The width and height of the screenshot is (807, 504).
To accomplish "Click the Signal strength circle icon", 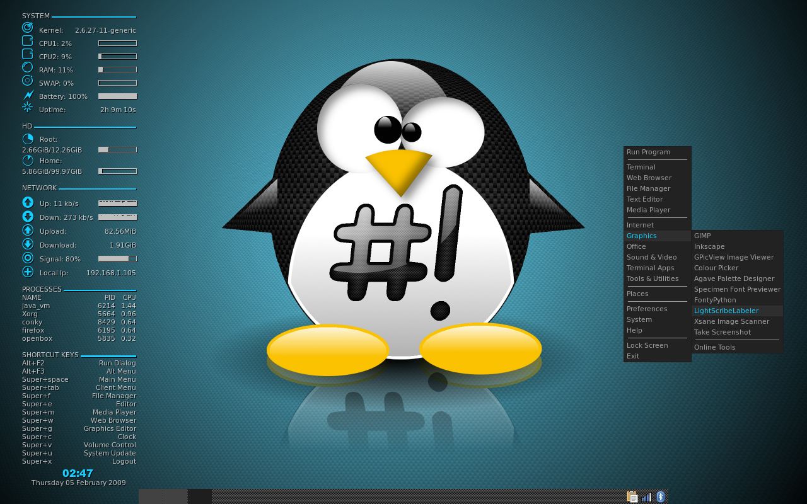I will click(28, 258).
